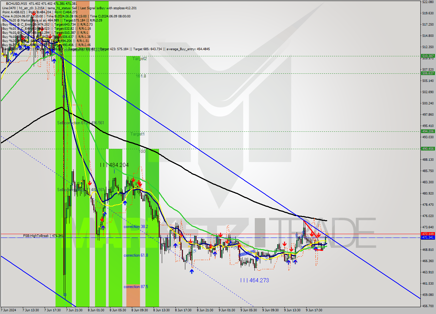
Task: Click the 514.800 price axis label
Action: (x=428, y=36)
